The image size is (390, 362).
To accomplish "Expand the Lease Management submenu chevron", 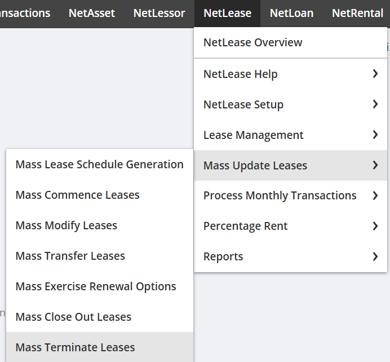I will (x=375, y=135).
